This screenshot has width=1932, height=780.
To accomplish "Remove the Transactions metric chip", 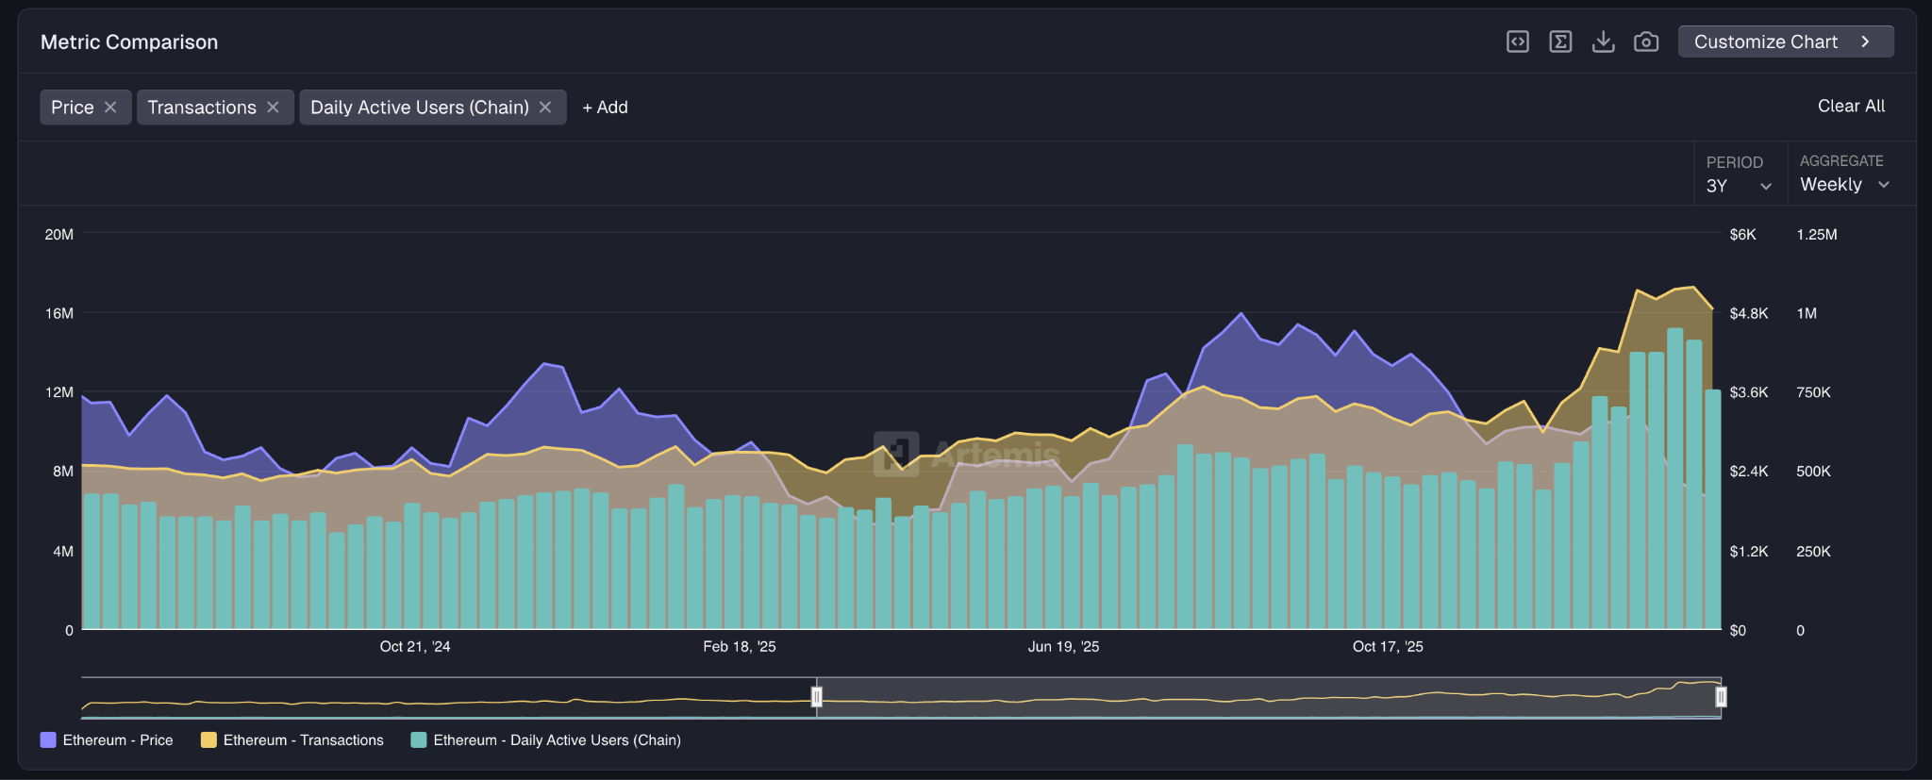I will [273, 108].
